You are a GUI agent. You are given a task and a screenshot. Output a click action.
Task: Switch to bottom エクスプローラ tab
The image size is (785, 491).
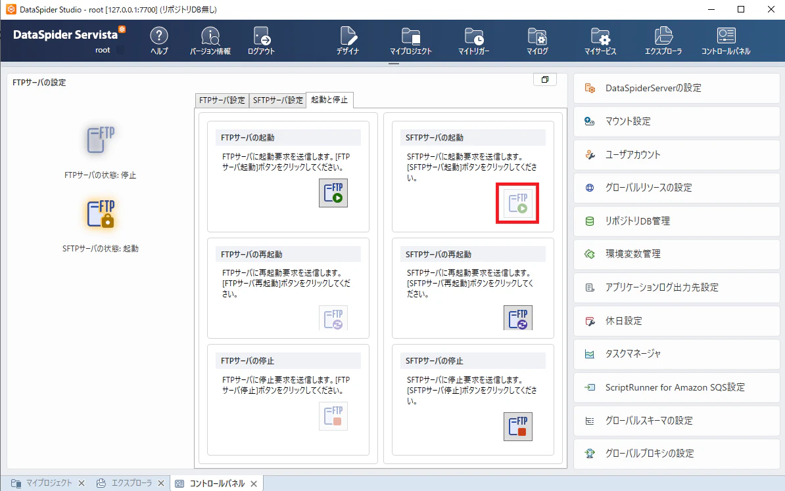coord(131,483)
